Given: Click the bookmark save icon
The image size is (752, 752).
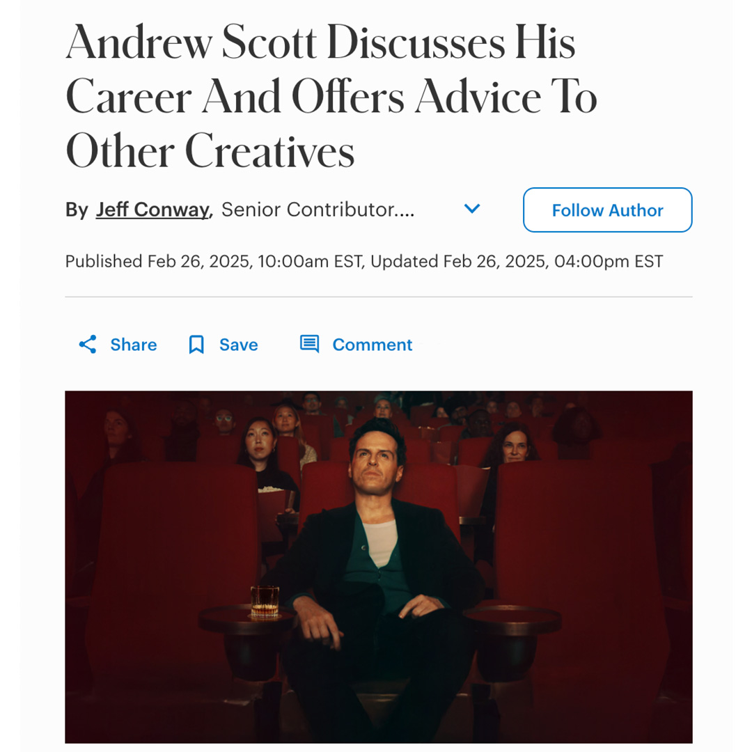Looking at the screenshot, I should [x=196, y=345].
